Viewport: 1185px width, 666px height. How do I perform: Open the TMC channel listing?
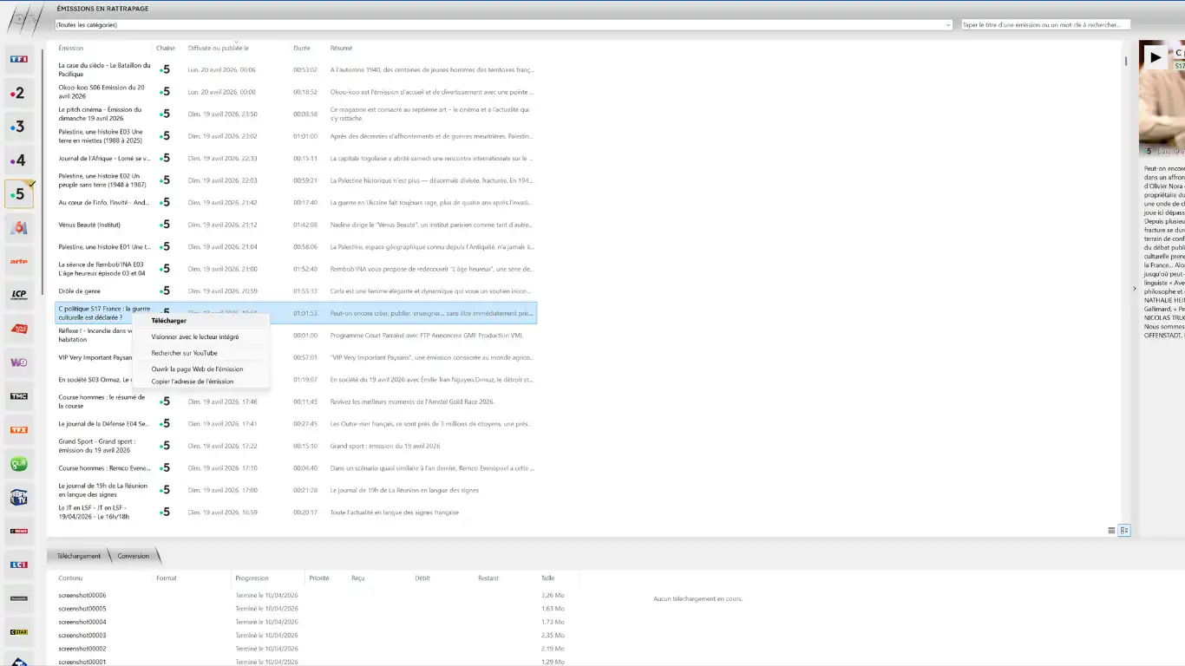pyautogui.click(x=18, y=396)
